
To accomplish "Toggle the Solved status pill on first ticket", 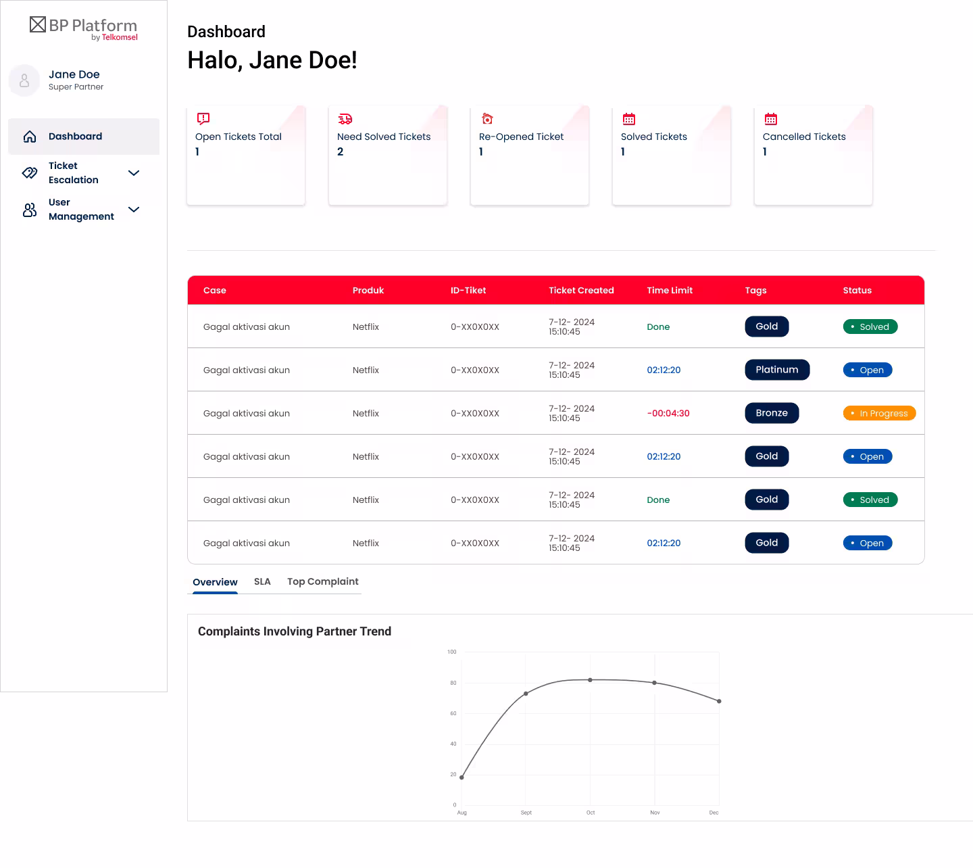I will pyautogui.click(x=870, y=326).
